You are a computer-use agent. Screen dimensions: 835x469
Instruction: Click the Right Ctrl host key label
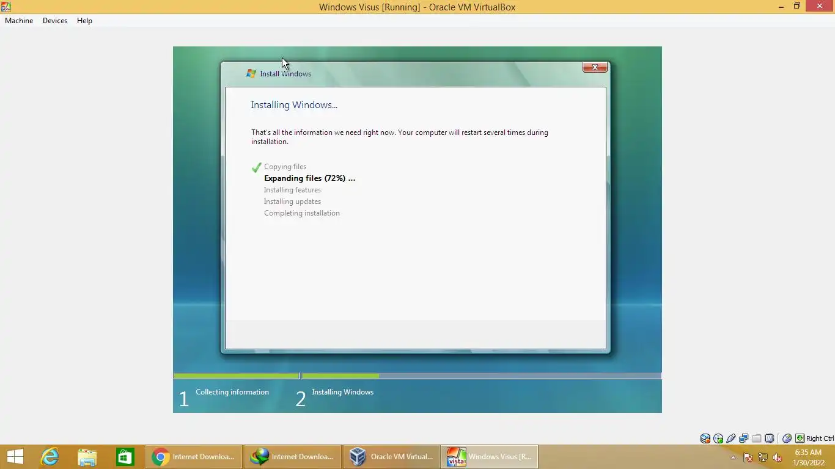coord(820,438)
